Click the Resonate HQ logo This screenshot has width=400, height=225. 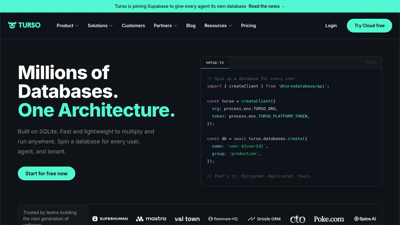pos(223,219)
